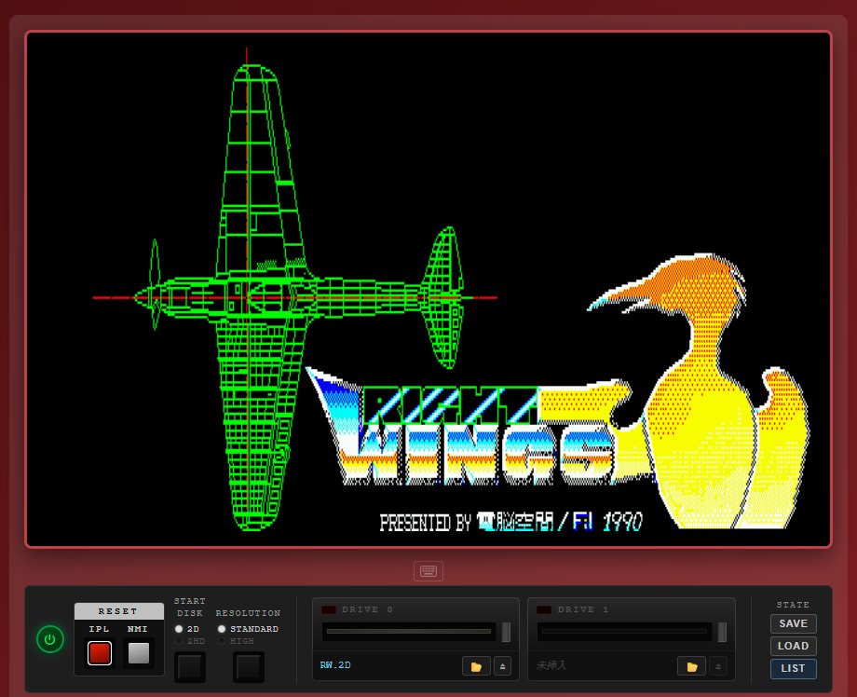Click the green power icon

(50, 639)
